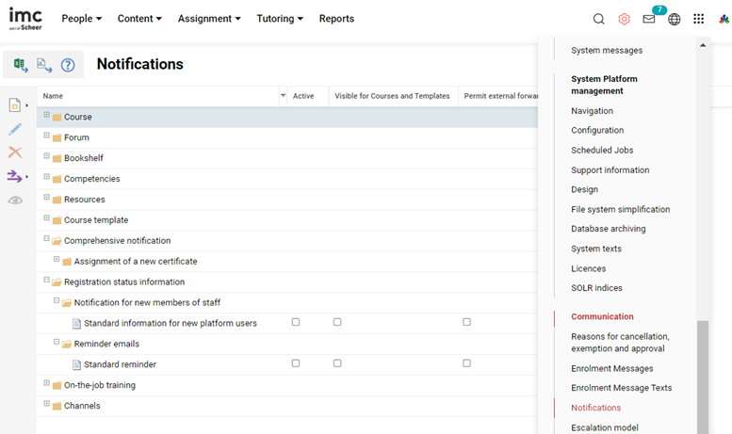This screenshot has height=434, width=732.
Task: Open Scheduled Jobs link
Action: pos(602,151)
